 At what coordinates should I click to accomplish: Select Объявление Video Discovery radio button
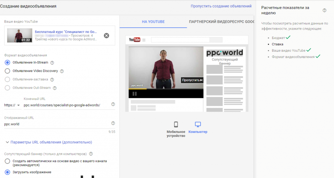tap(8, 71)
